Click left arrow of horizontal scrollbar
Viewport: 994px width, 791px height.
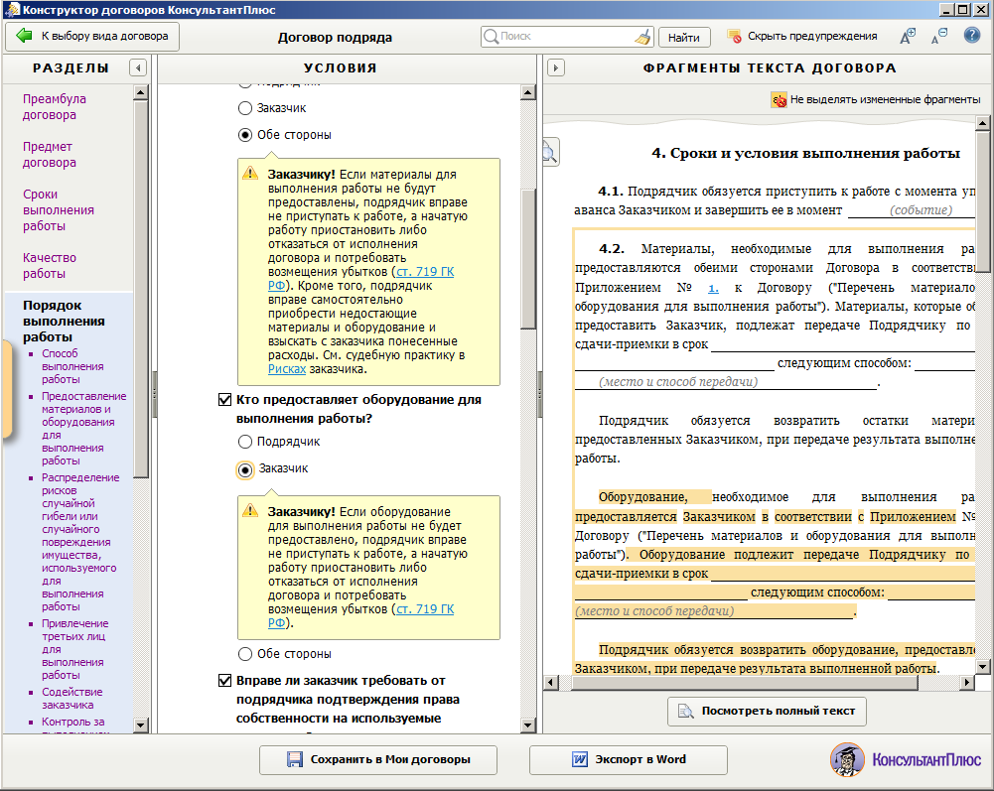(x=551, y=683)
